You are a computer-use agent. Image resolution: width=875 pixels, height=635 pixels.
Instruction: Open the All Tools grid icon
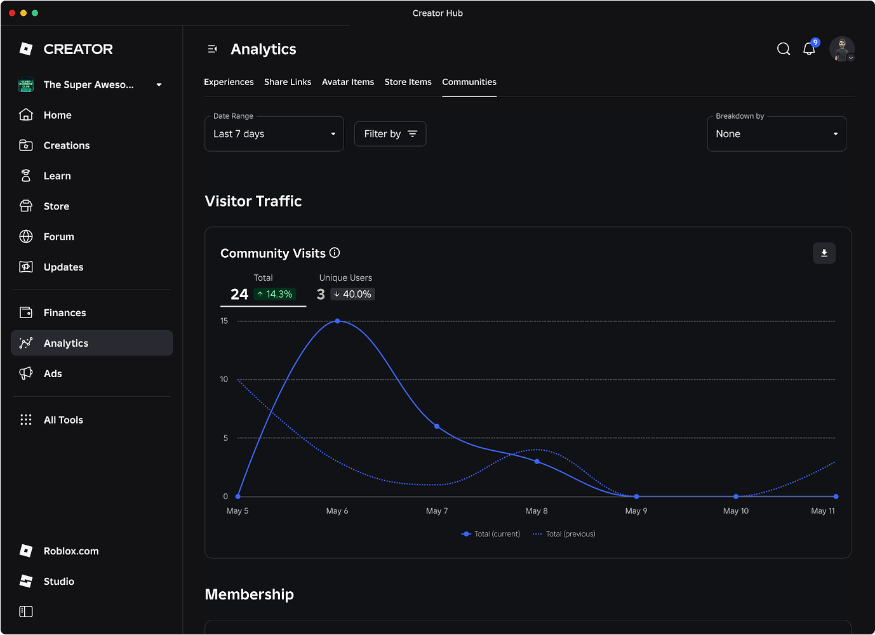pos(26,420)
